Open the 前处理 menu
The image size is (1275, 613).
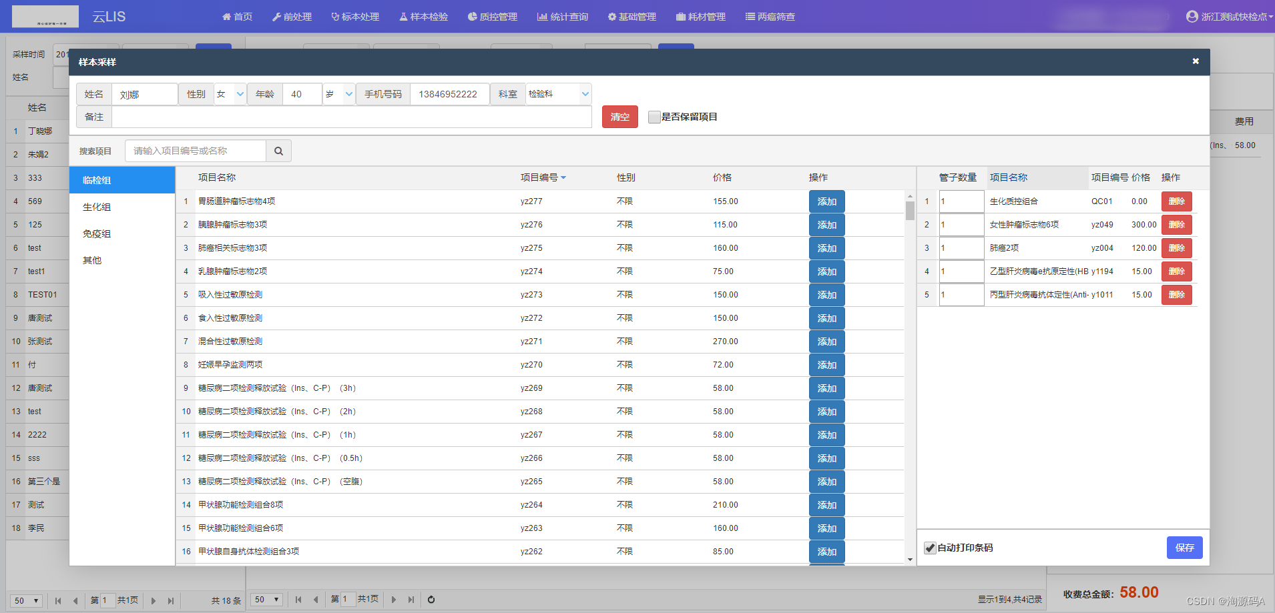click(x=292, y=17)
